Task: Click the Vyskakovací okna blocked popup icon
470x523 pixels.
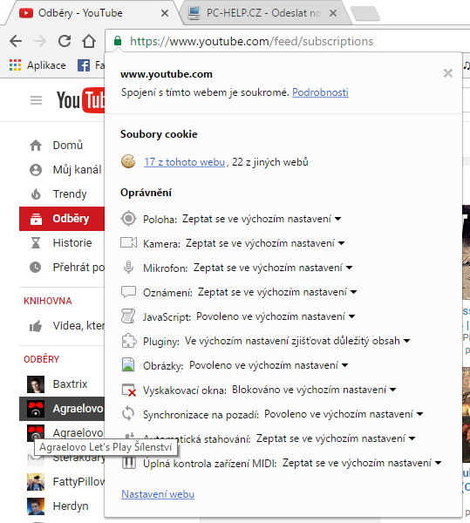Action: [129, 390]
